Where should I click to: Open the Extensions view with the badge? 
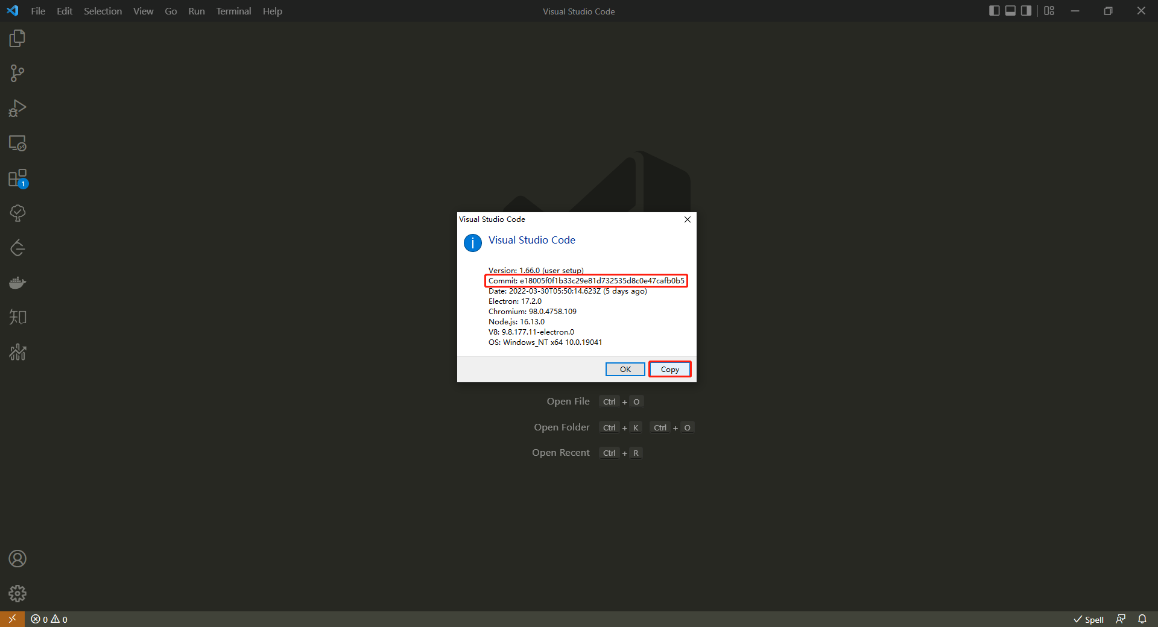coord(17,178)
